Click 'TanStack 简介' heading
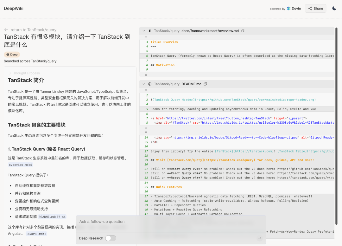This screenshot has height=246, width=342. [x=26, y=80]
